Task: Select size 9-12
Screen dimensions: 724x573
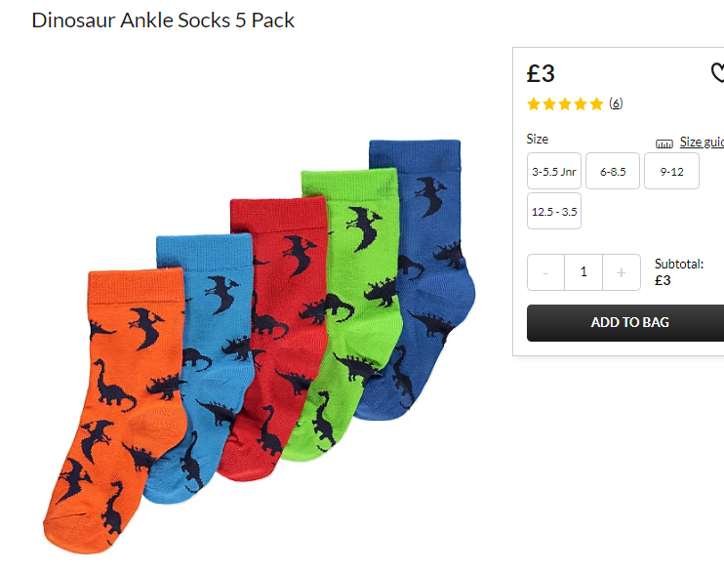Action: click(x=672, y=172)
